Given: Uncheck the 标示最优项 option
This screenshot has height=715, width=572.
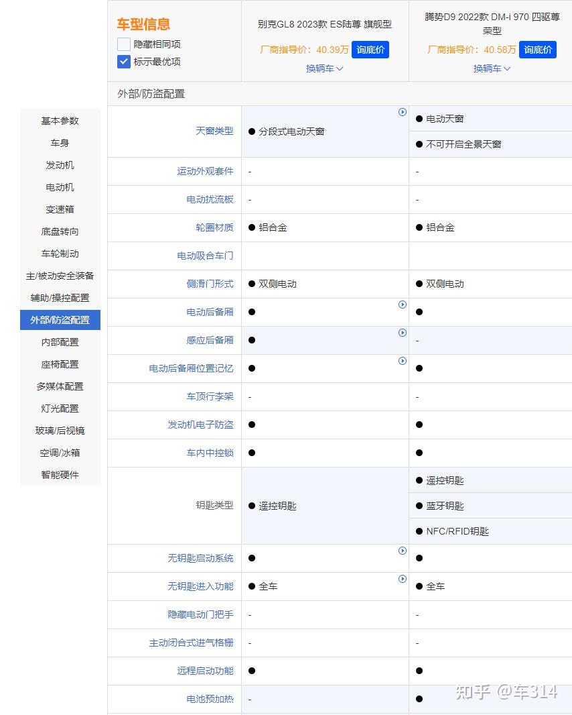Looking at the screenshot, I should (x=123, y=61).
